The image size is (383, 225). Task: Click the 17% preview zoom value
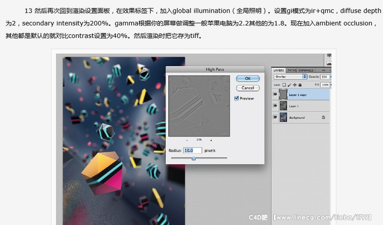pyautogui.click(x=199, y=140)
